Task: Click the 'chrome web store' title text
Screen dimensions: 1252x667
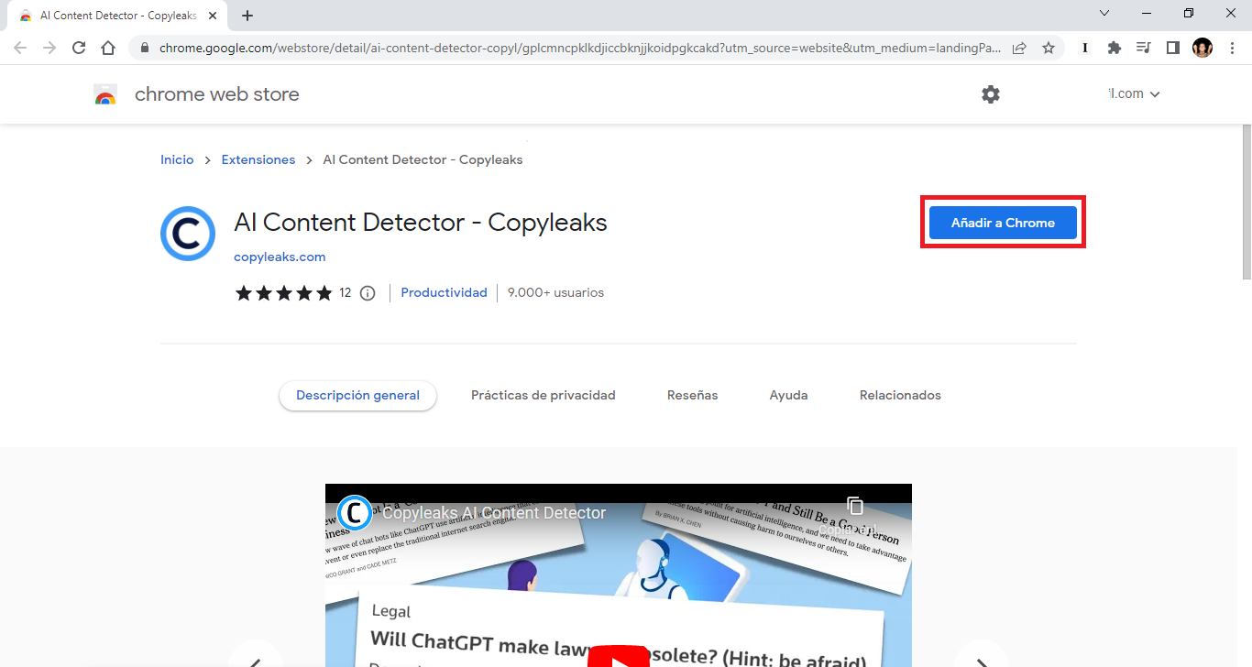Action: (x=217, y=94)
